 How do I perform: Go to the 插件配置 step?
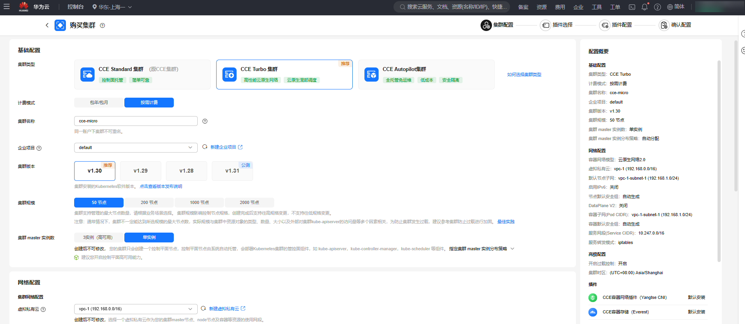point(616,25)
